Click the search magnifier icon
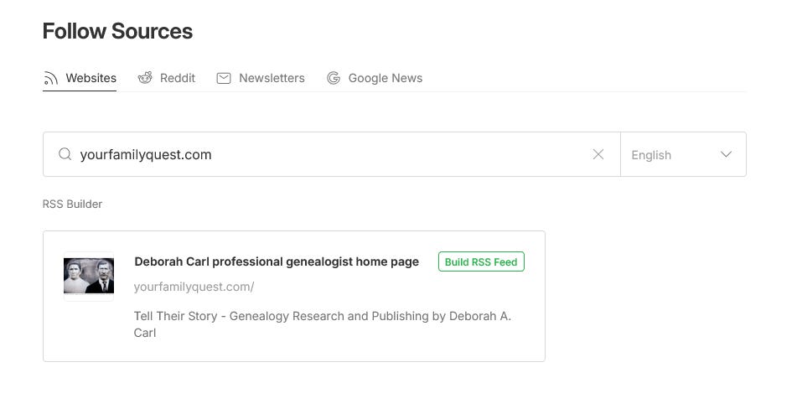This screenshot has width=797, height=414. pyautogui.click(x=65, y=154)
